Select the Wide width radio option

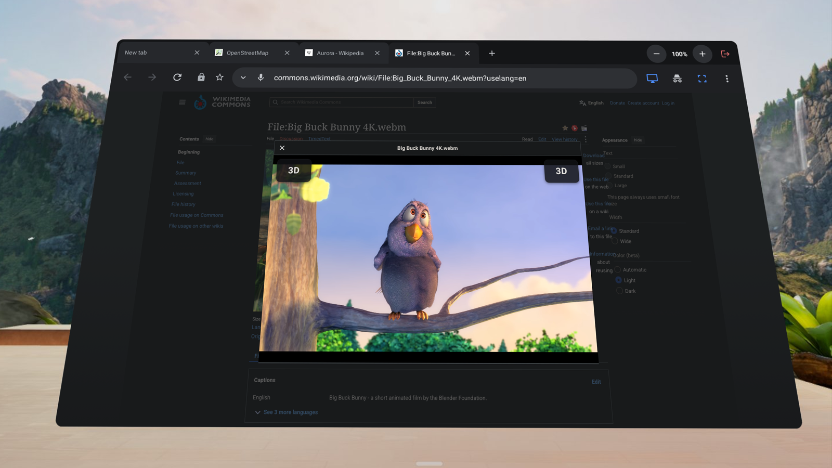pyautogui.click(x=615, y=241)
